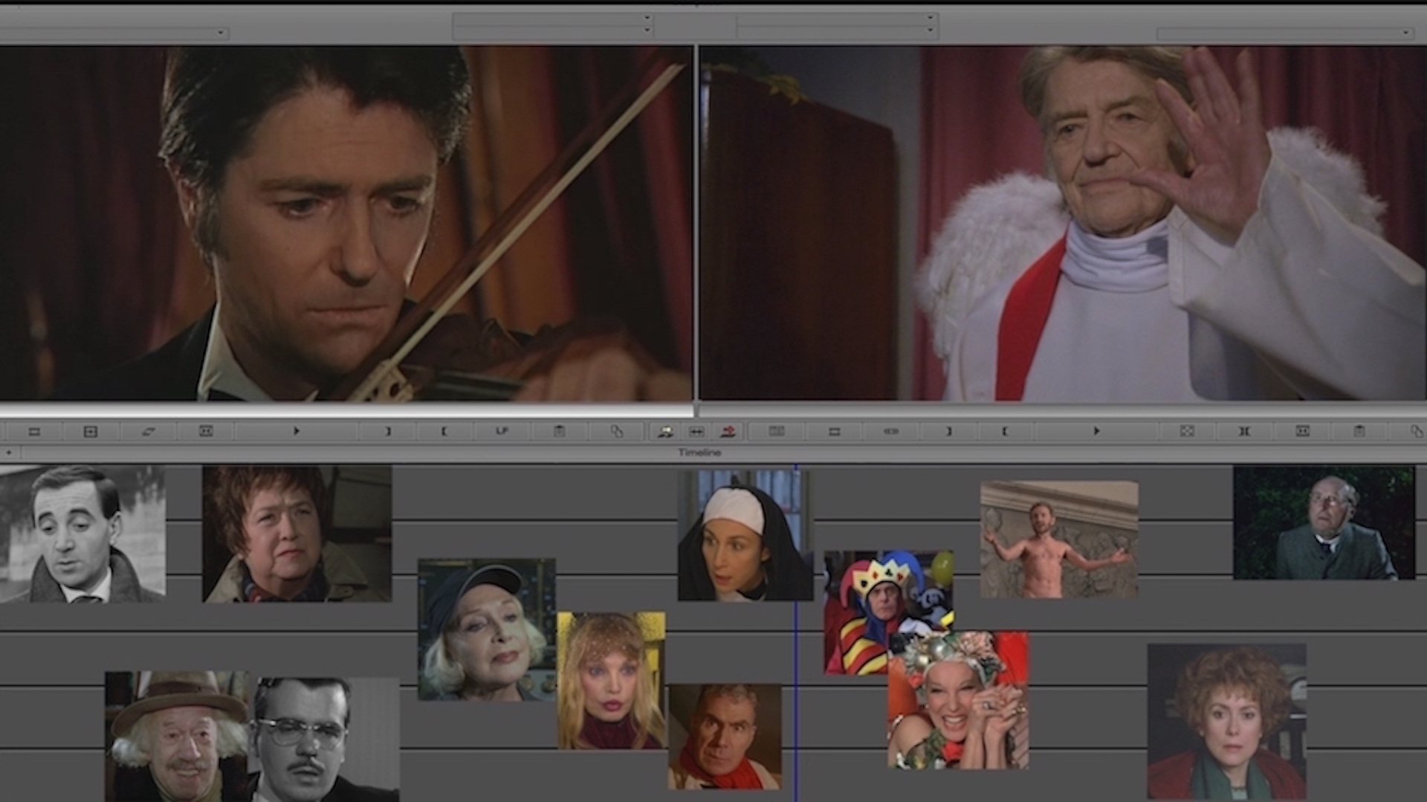Viewport: 1427px width, 802px height.
Task: Toggle the small button left of Timeline bar
Action: click(9, 452)
